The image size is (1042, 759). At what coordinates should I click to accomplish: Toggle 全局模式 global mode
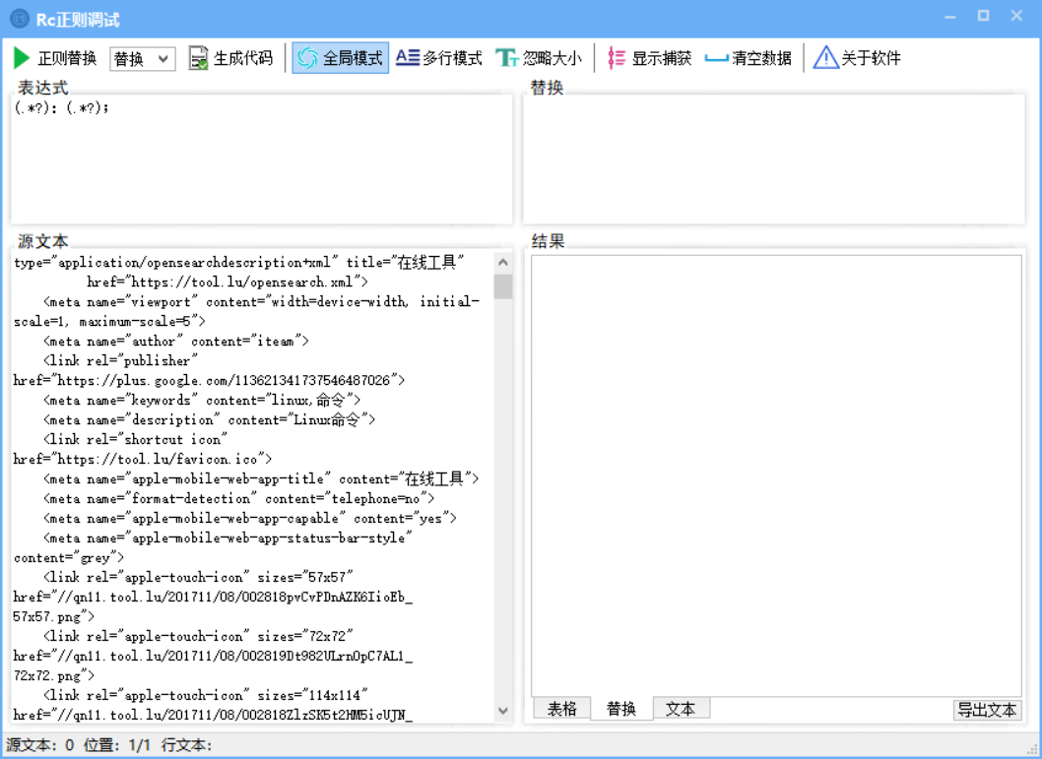(x=340, y=58)
